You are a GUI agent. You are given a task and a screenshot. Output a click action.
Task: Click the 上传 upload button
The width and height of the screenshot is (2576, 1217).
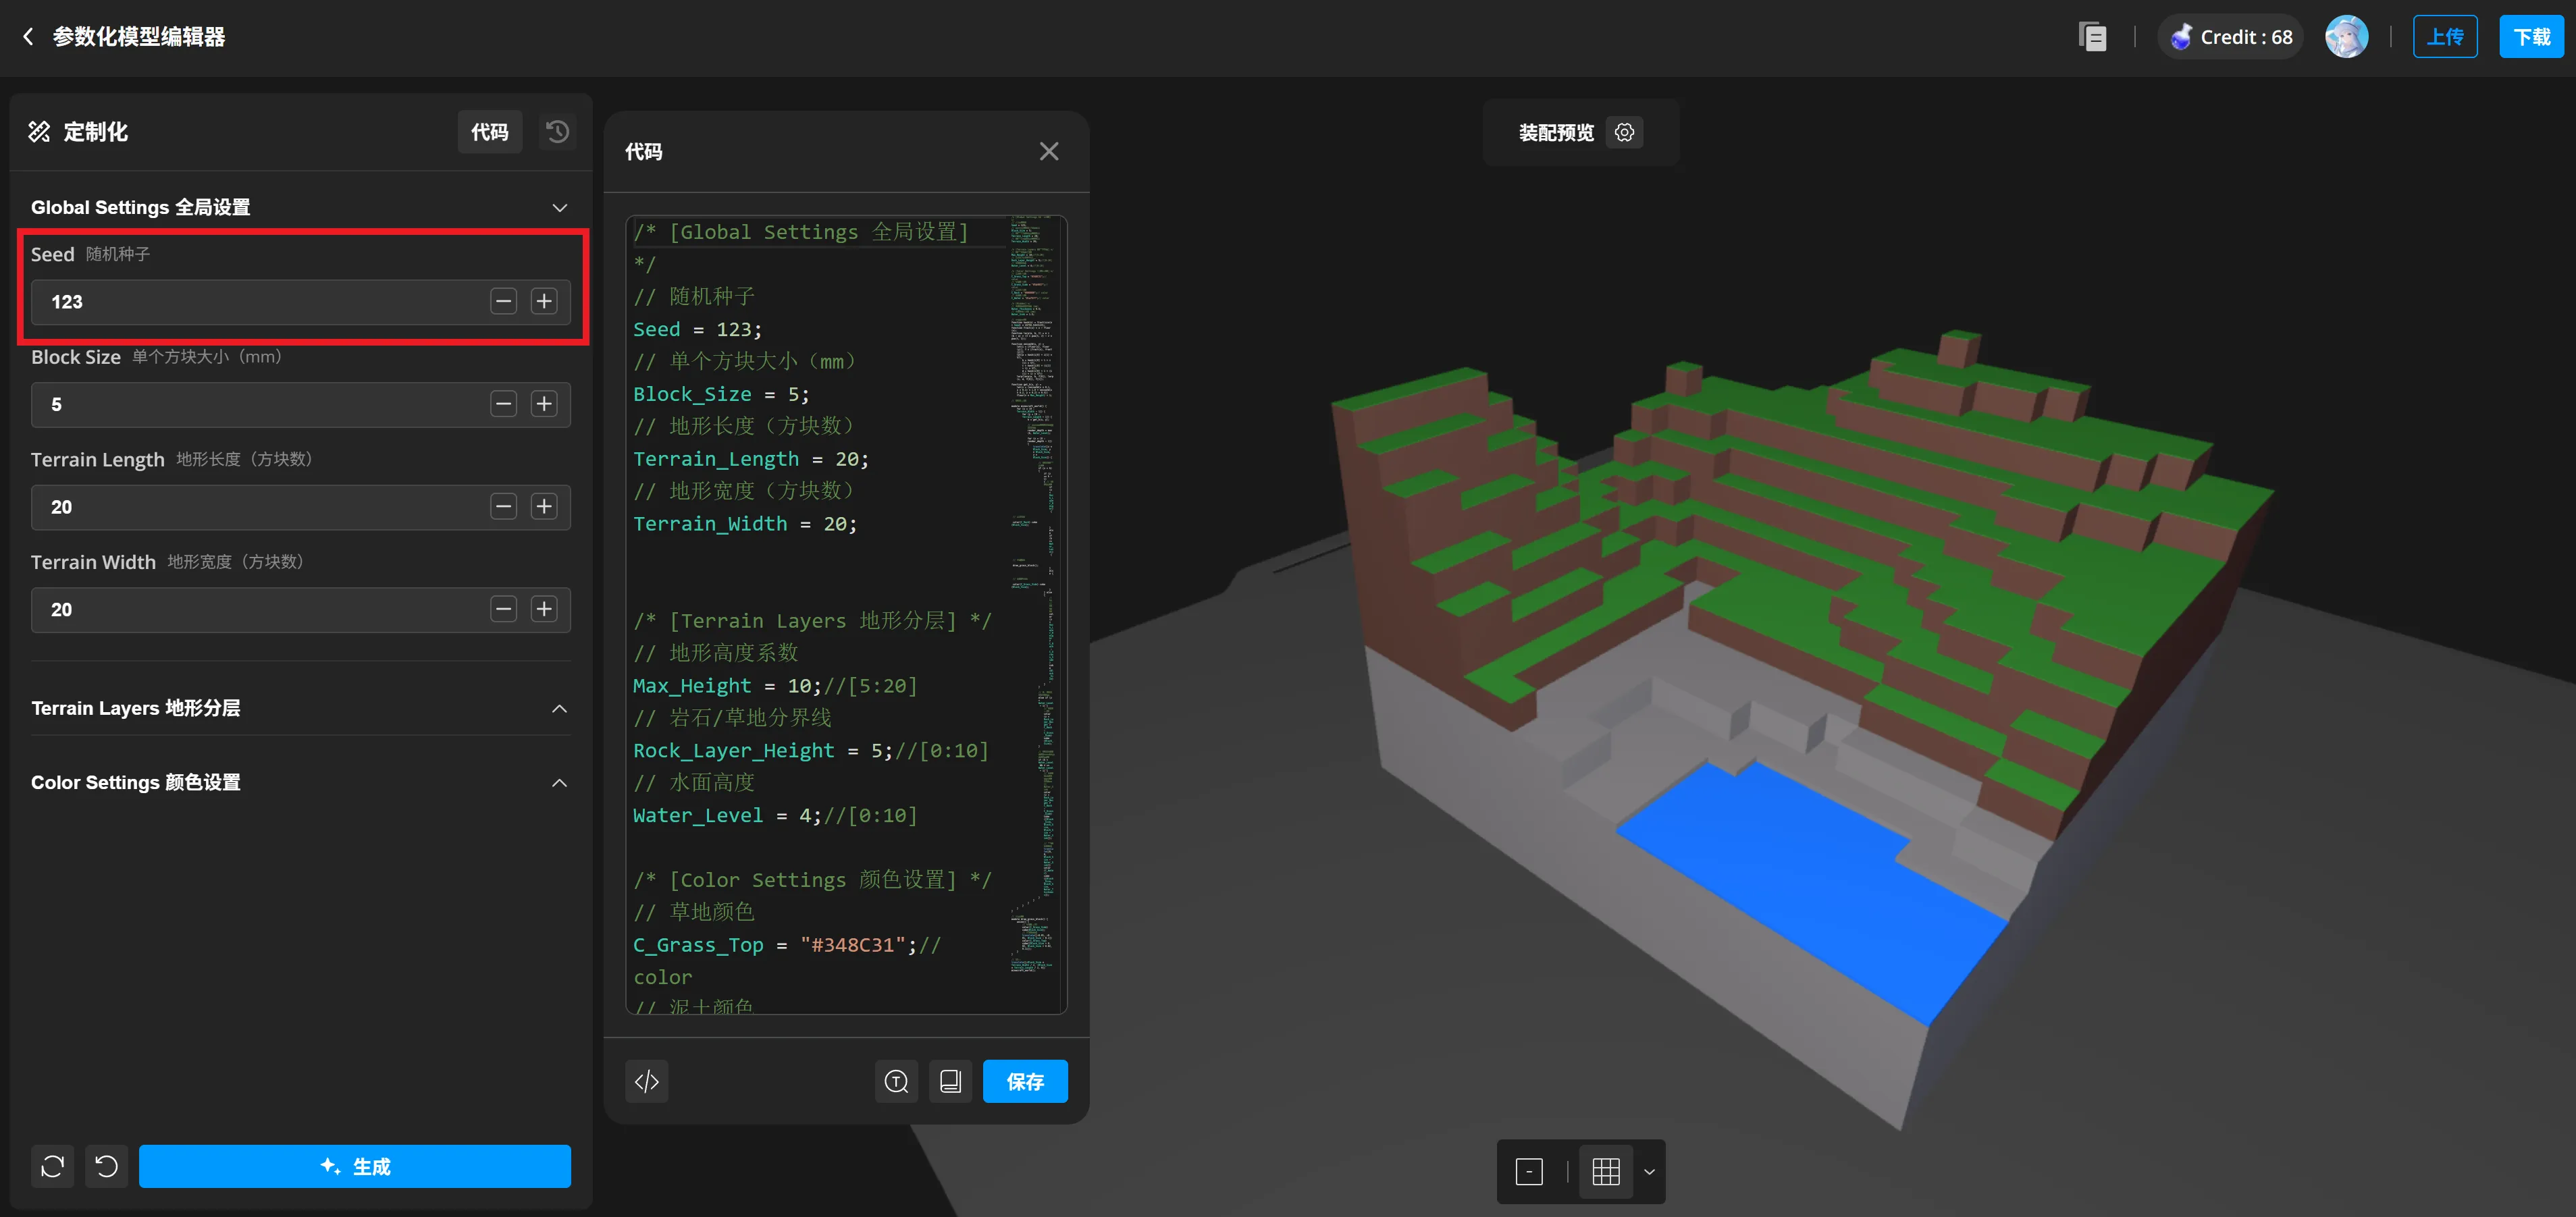point(2445,37)
